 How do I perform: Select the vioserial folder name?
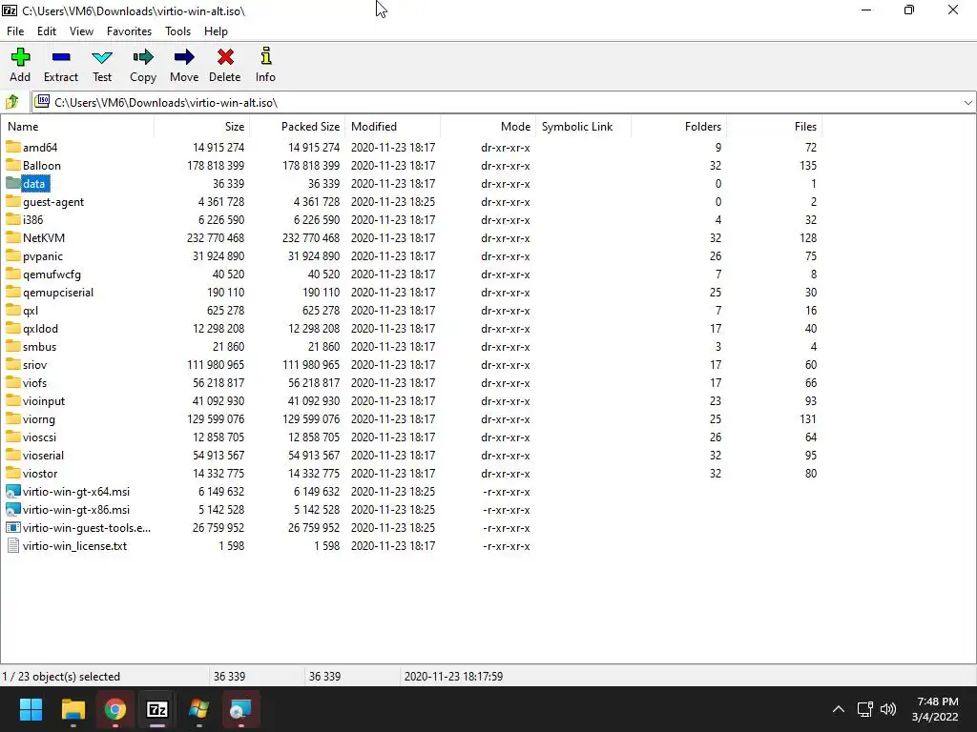coord(43,455)
